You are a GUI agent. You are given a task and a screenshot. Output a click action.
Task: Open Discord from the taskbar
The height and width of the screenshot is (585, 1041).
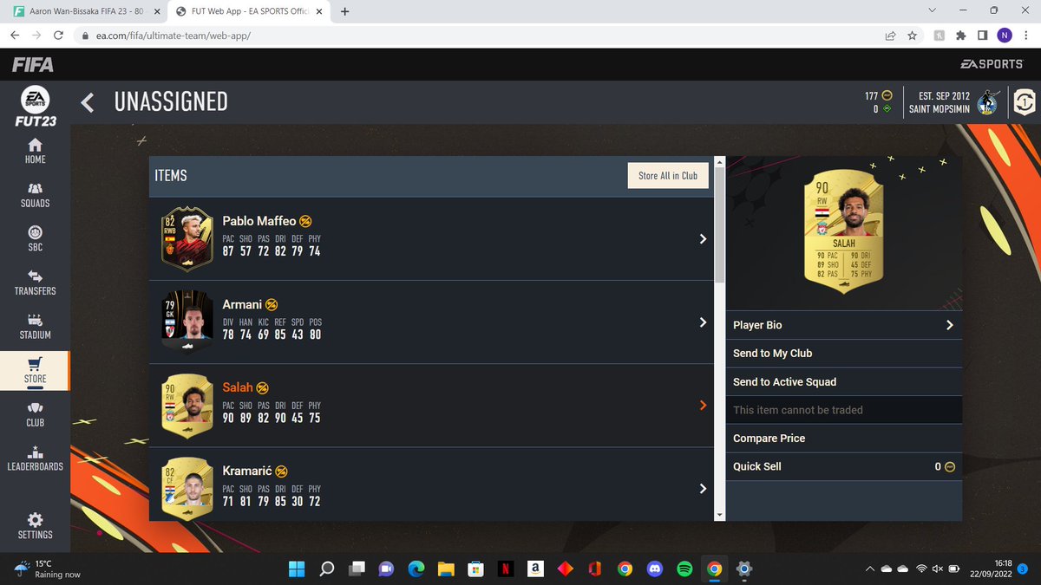pos(654,569)
